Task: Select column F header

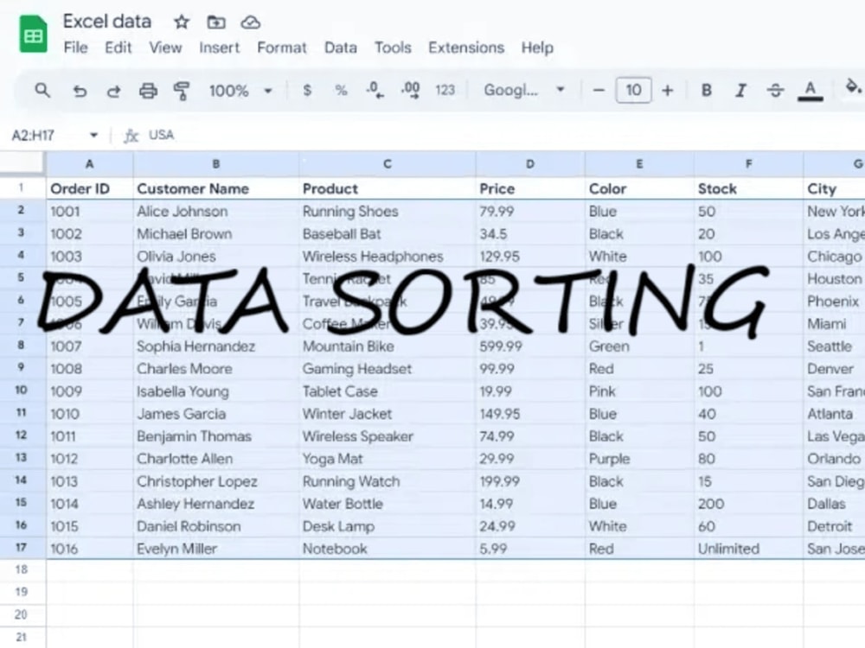Action: point(748,163)
